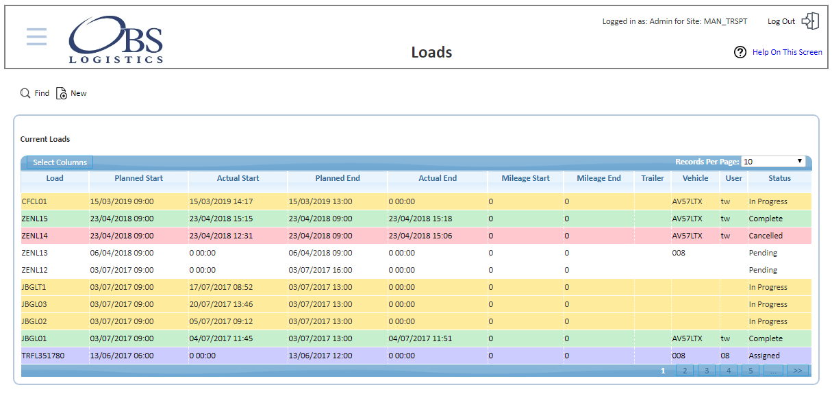This screenshot has width=832, height=396.
Task: Click planned start 06/04/2018 09:00
Action: point(122,253)
